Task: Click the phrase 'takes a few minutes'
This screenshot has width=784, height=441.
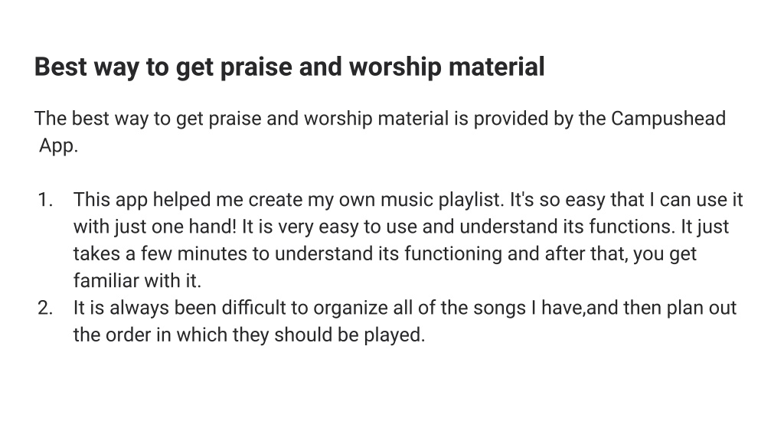Action: 160,253
